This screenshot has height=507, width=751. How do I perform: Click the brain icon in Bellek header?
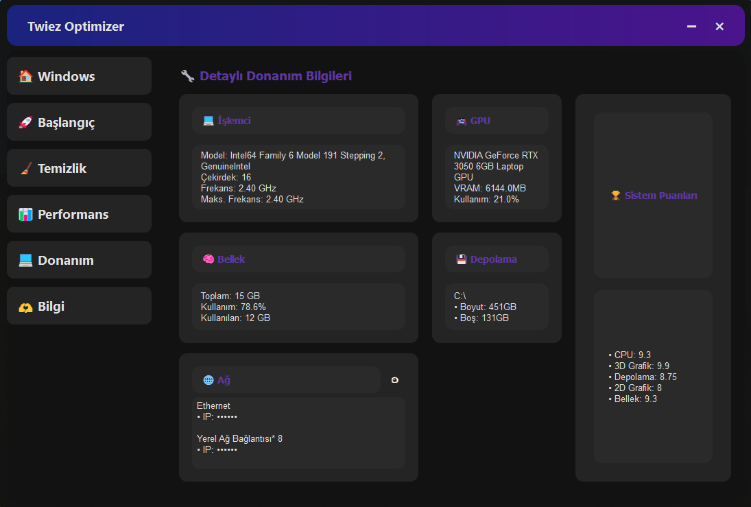pyautogui.click(x=208, y=259)
